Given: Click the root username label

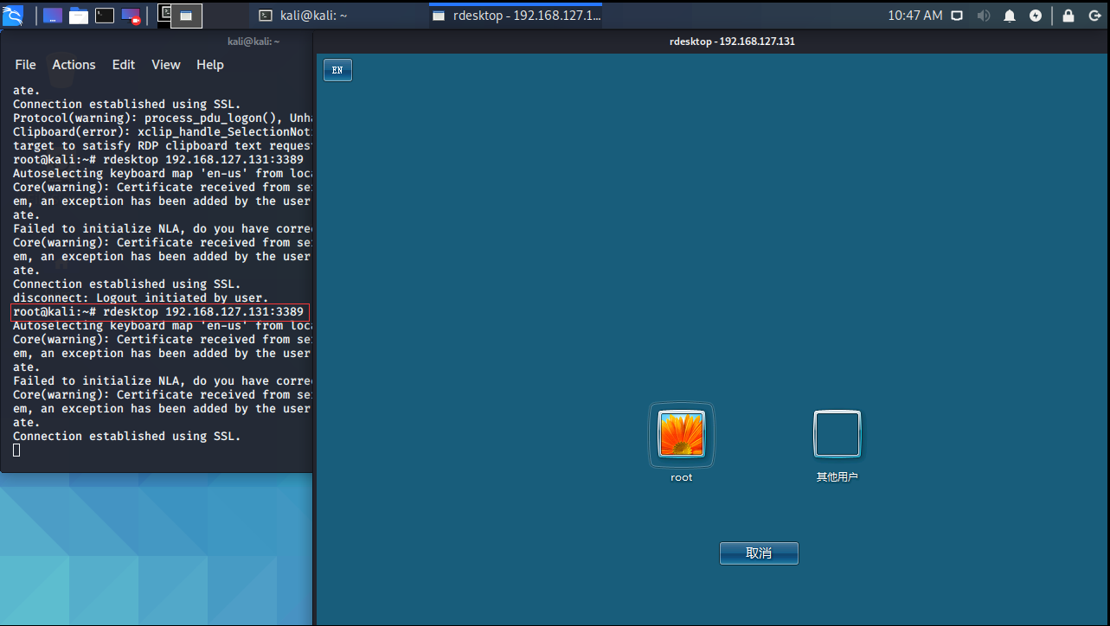Looking at the screenshot, I should [x=682, y=477].
